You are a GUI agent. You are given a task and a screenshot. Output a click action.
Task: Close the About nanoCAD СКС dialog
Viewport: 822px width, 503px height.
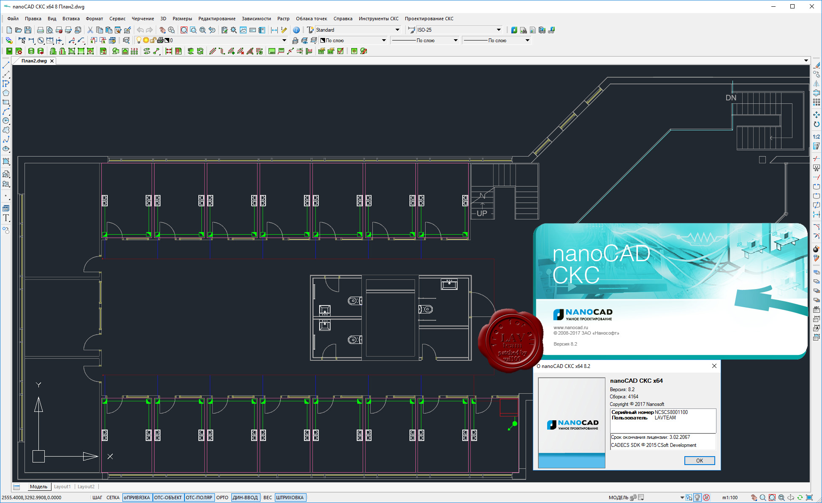(714, 366)
